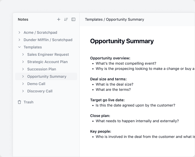Click 'What needs to happen internally' bullet
The width and height of the screenshot is (195, 157).
click(137, 121)
